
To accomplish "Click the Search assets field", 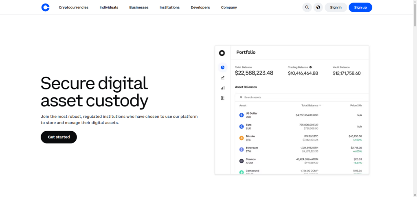I will (x=302, y=97).
